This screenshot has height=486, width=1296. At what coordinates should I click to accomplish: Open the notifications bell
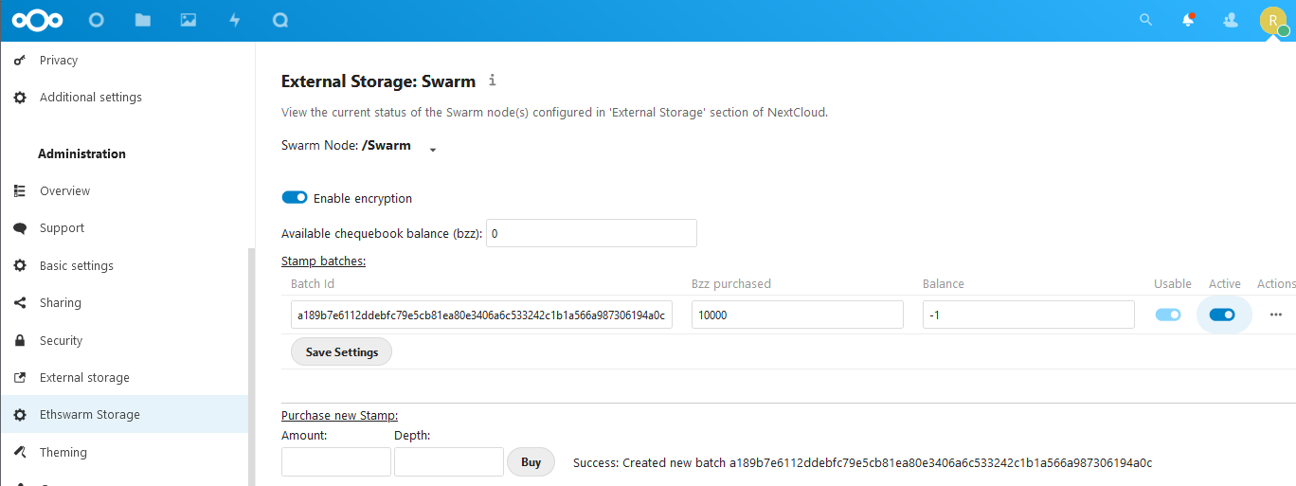[1188, 20]
